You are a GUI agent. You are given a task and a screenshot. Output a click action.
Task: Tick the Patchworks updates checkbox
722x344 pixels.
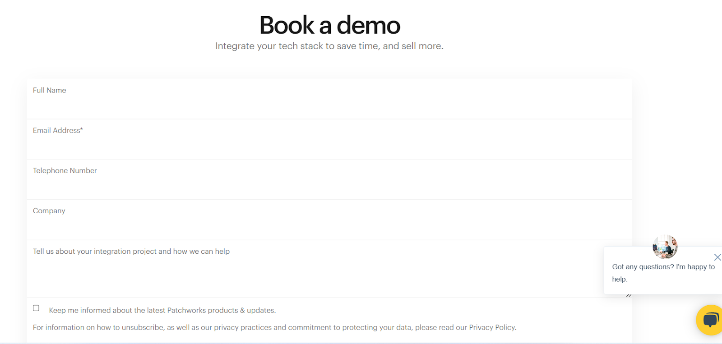coord(36,308)
